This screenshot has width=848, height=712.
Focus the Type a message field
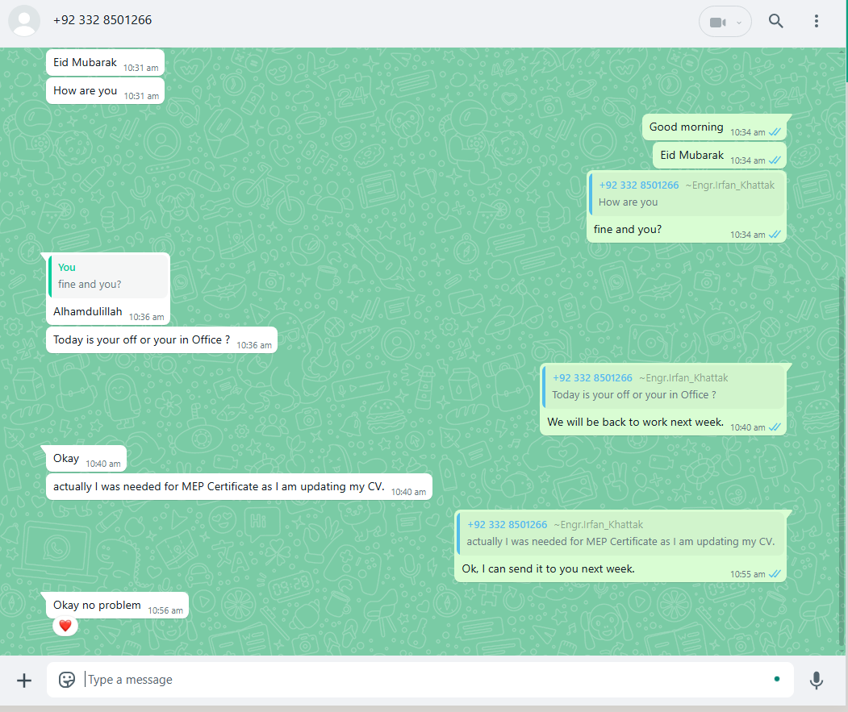click(x=420, y=680)
